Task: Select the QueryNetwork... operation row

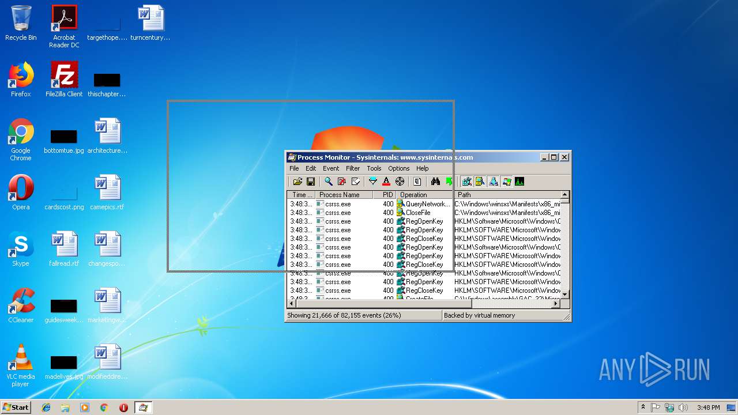Action: point(424,204)
